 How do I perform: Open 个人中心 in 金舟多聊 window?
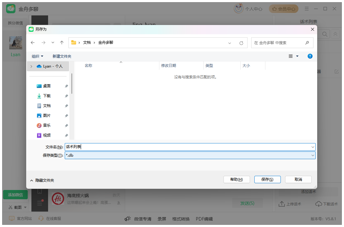point(248,9)
